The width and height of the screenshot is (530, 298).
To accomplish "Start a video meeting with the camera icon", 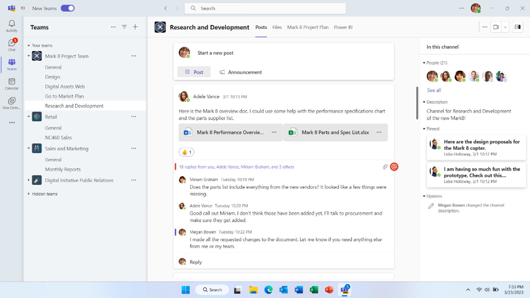I will click(496, 27).
